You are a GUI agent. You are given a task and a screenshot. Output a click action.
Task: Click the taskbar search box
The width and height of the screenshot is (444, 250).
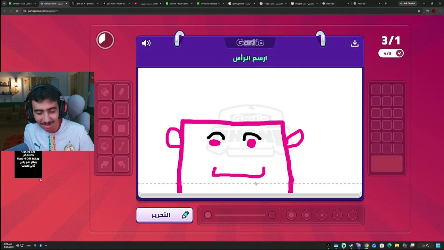tap(425, 245)
